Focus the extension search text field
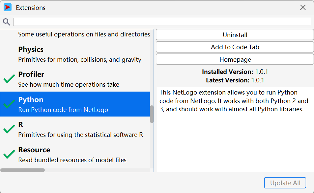 [162, 22]
